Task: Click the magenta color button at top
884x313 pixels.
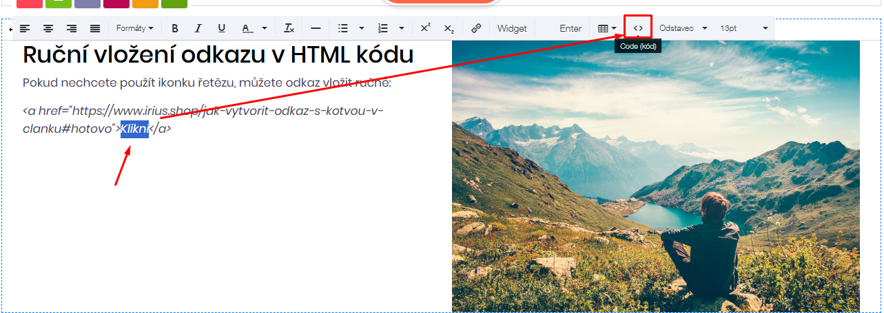Action: 116,3
